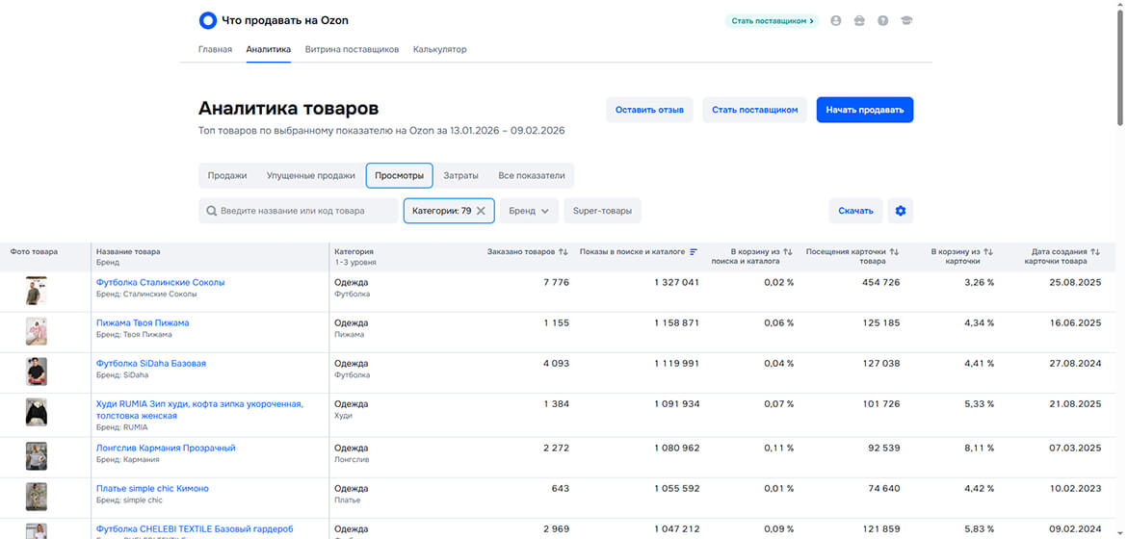
Task: Open Футболка SiDaha Базовая link
Action: (x=151, y=364)
